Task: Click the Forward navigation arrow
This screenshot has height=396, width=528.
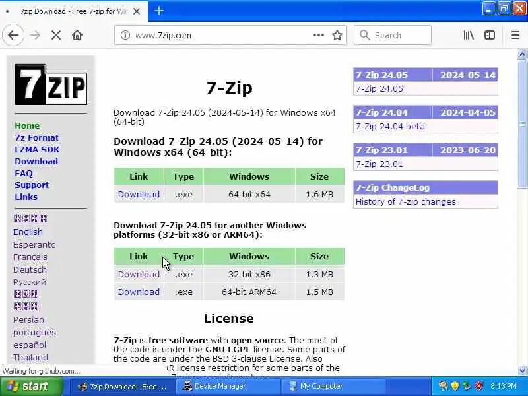Action: coord(35,35)
